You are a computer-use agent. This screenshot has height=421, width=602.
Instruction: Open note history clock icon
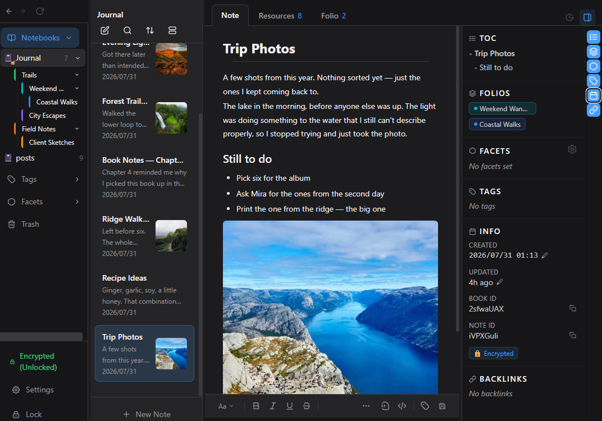tap(570, 17)
